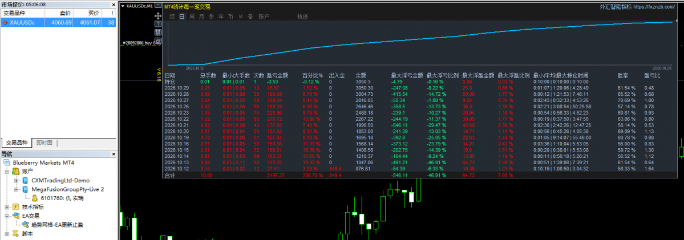Collapse the MegaFusionGroupPty-Live 2 node
Viewport: 684px width, 240px height.
(16, 189)
